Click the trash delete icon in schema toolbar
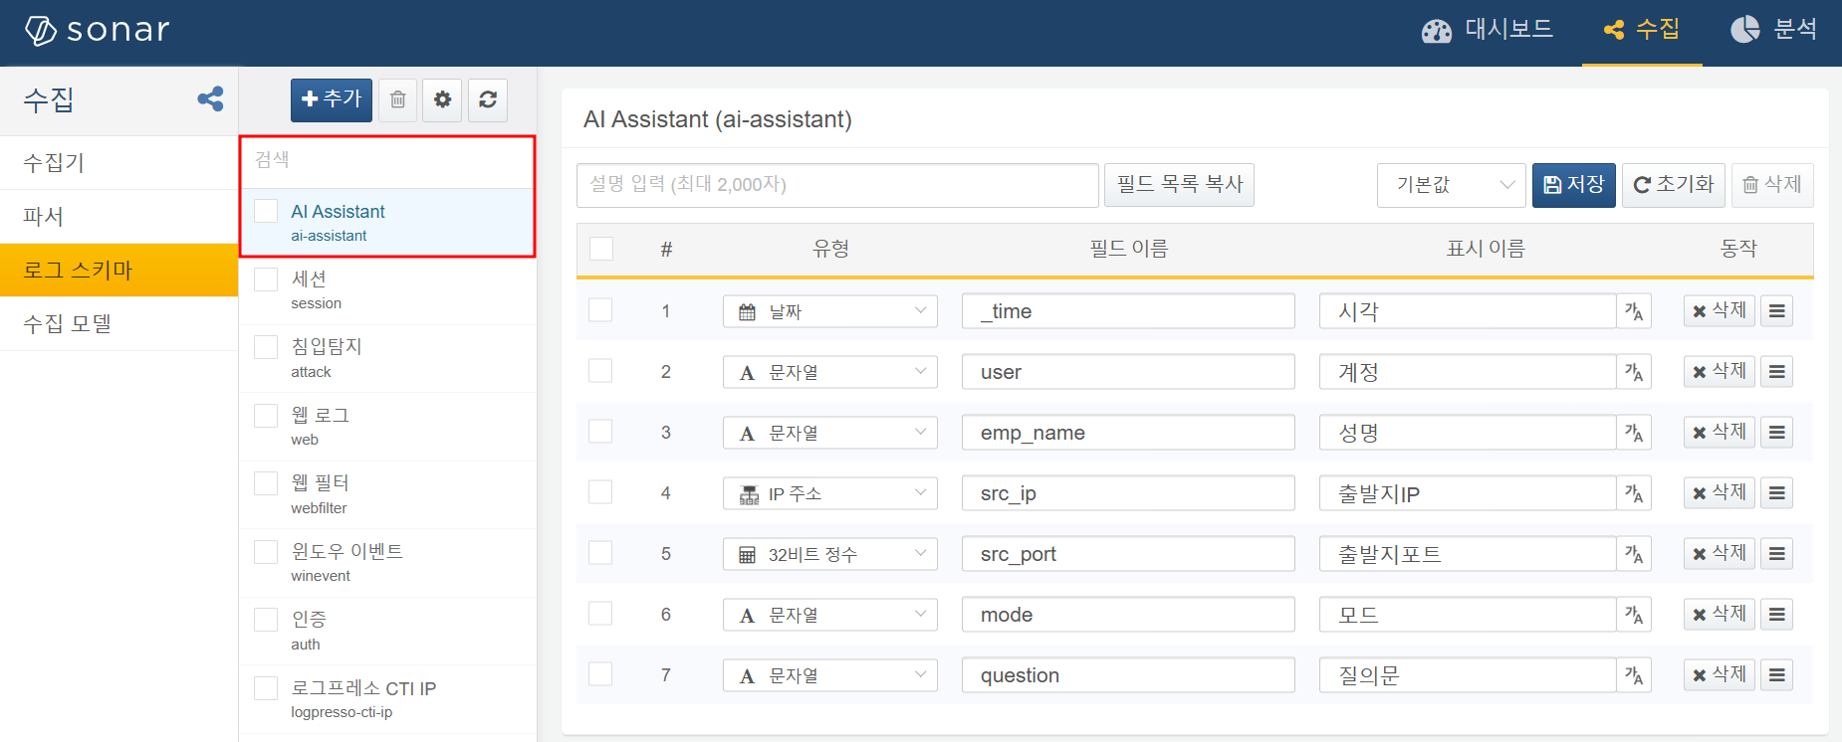1842x742 pixels. (x=397, y=99)
